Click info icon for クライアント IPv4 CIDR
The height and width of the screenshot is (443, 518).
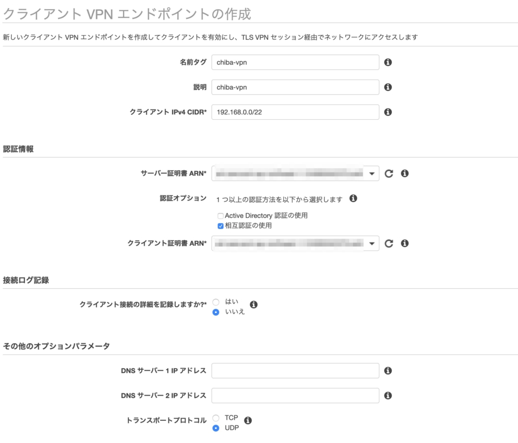(388, 112)
